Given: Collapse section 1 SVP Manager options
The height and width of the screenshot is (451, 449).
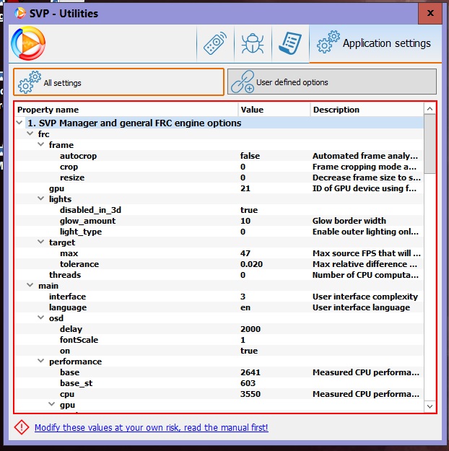Looking at the screenshot, I should (x=19, y=123).
